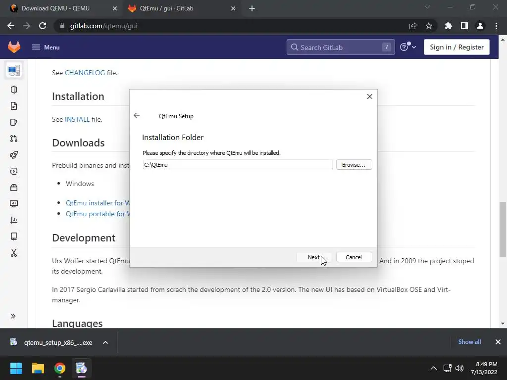Share this page icon
This screenshot has width=507, height=380.
[x=413, y=26]
